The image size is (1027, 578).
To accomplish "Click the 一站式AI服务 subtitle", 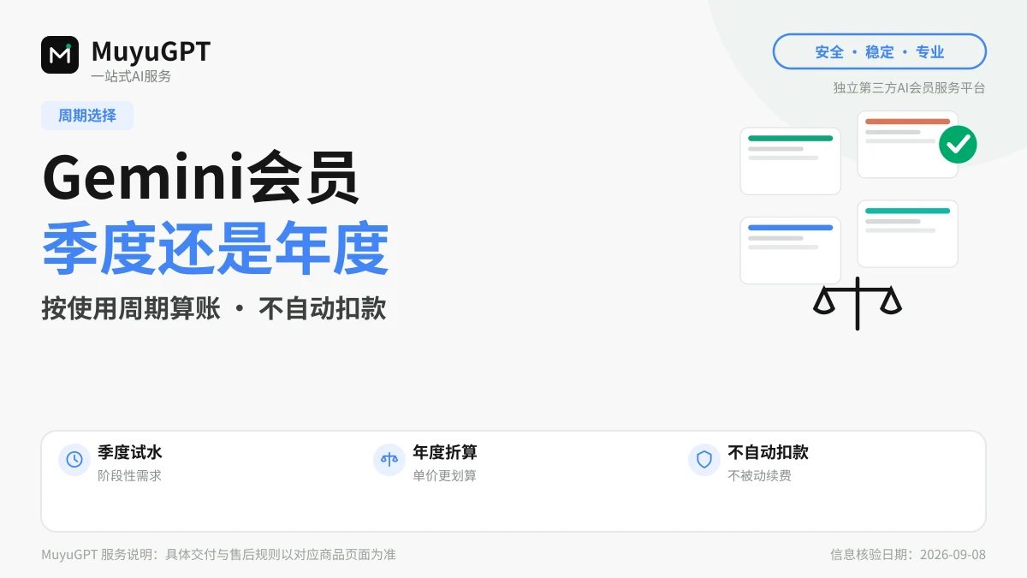I will [132, 76].
